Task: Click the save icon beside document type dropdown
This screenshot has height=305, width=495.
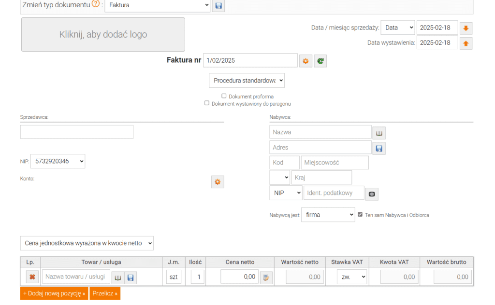Action: [218, 5]
